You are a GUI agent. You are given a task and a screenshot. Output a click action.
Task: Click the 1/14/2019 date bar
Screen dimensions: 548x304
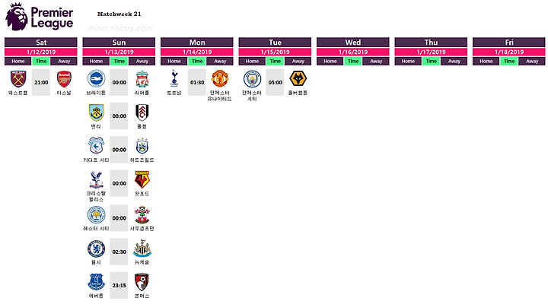[x=197, y=52]
